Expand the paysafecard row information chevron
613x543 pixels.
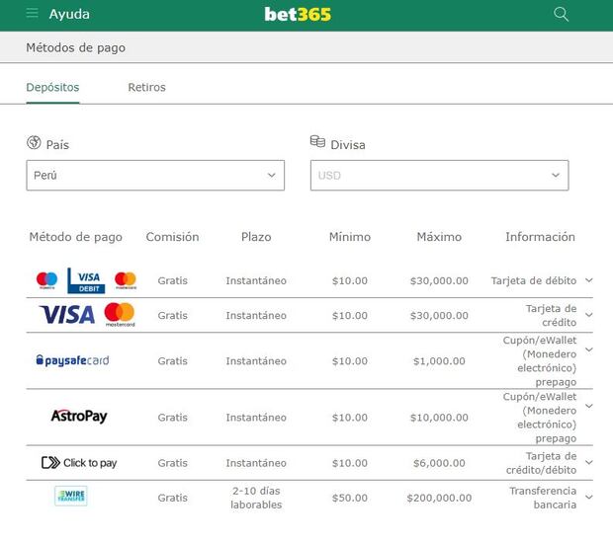[589, 349]
